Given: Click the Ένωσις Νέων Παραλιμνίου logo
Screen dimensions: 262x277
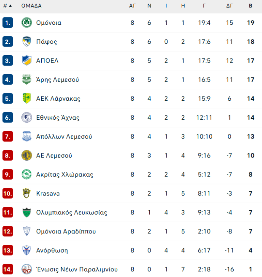Looking at the screenshot, I should (27, 269).
